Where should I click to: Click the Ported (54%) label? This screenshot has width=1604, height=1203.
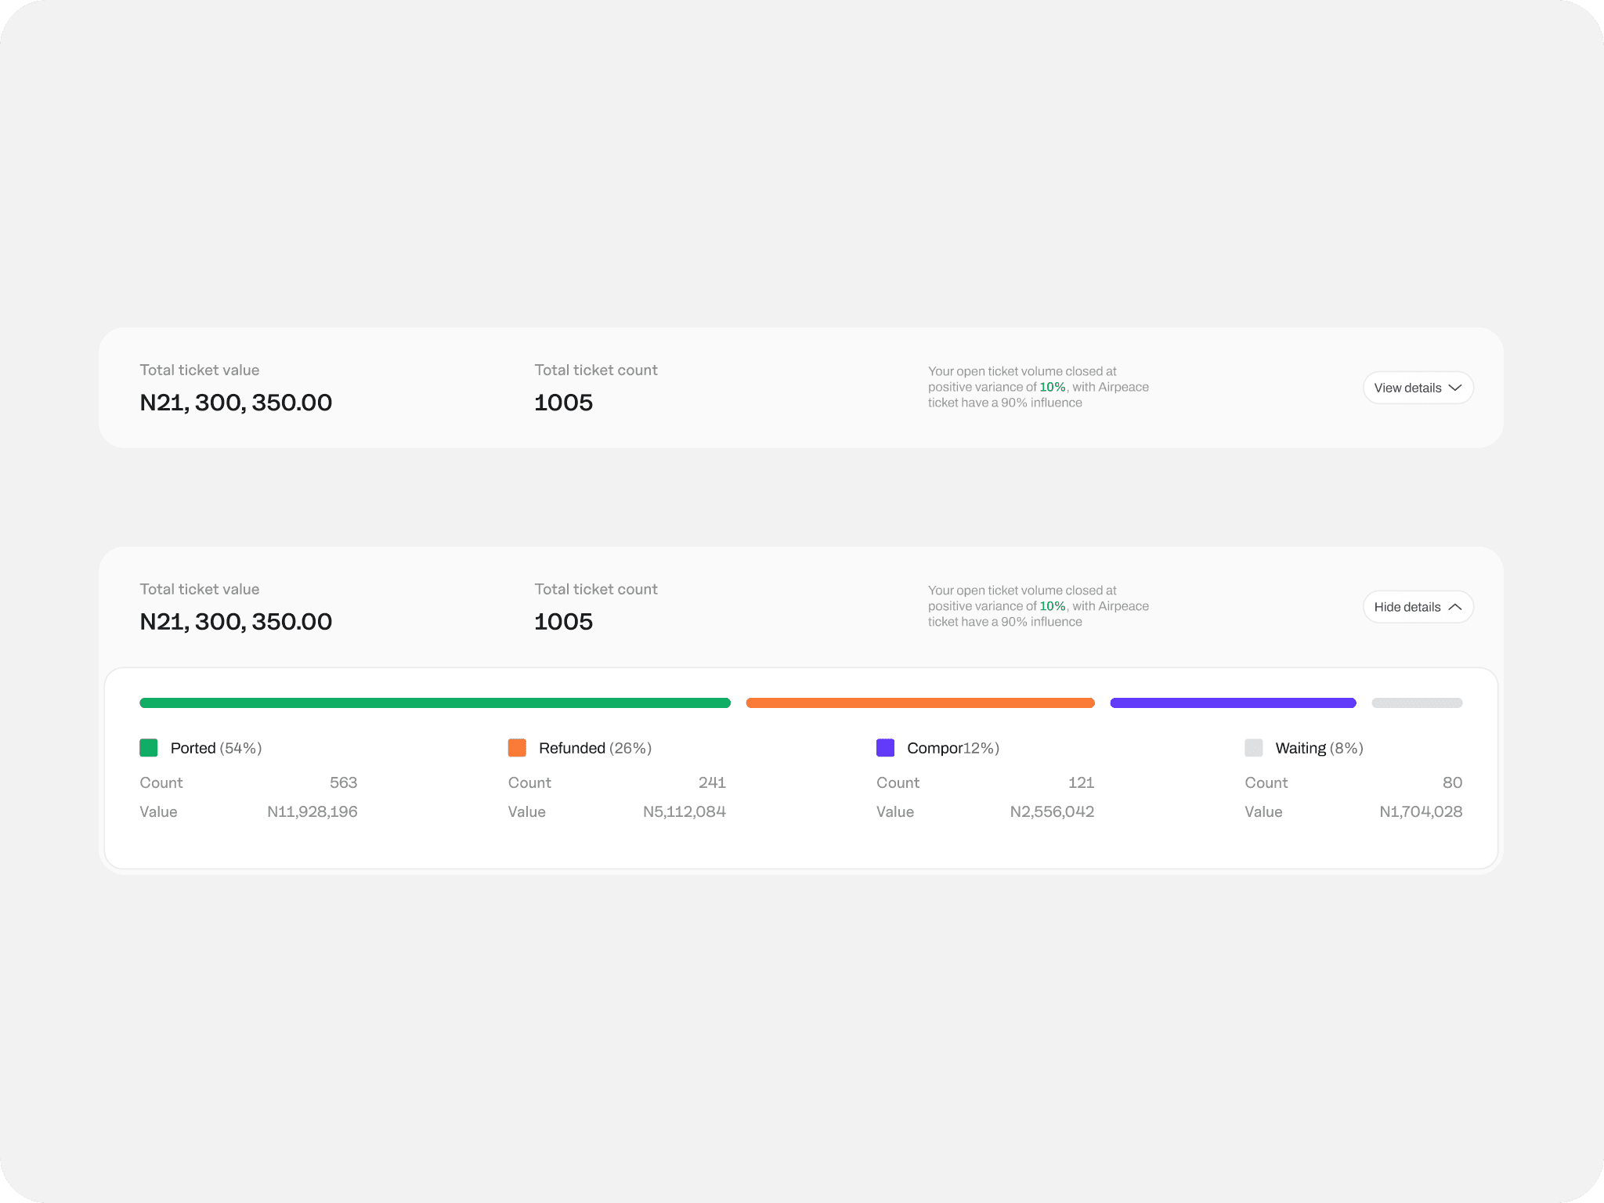tap(216, 748)
